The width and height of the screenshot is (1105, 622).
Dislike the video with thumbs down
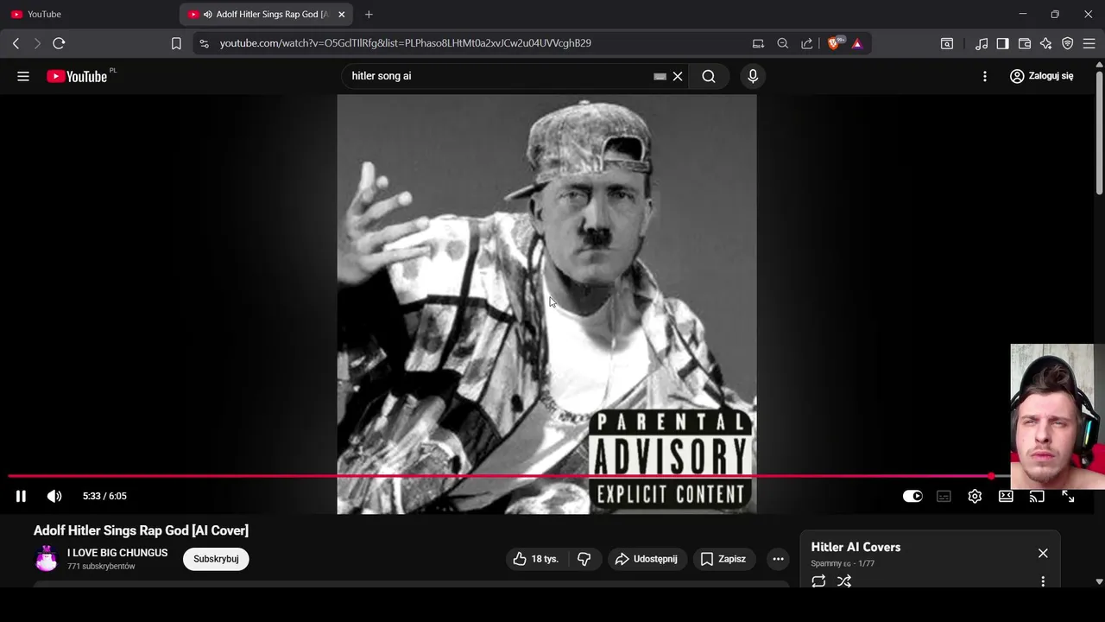tap(584, 559)
